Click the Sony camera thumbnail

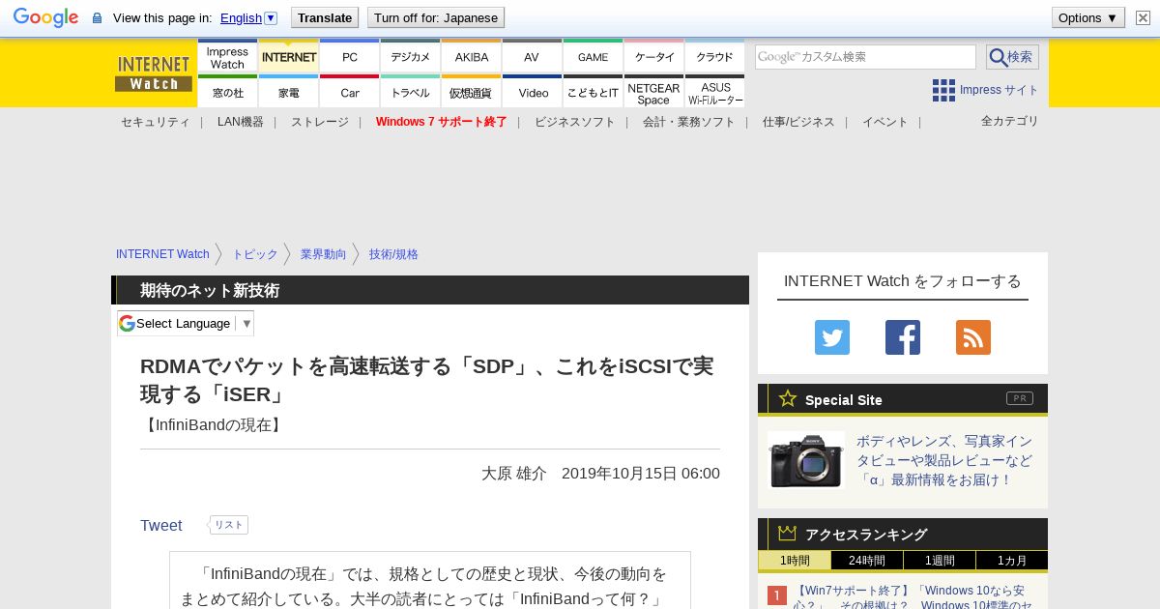point(806,460)
